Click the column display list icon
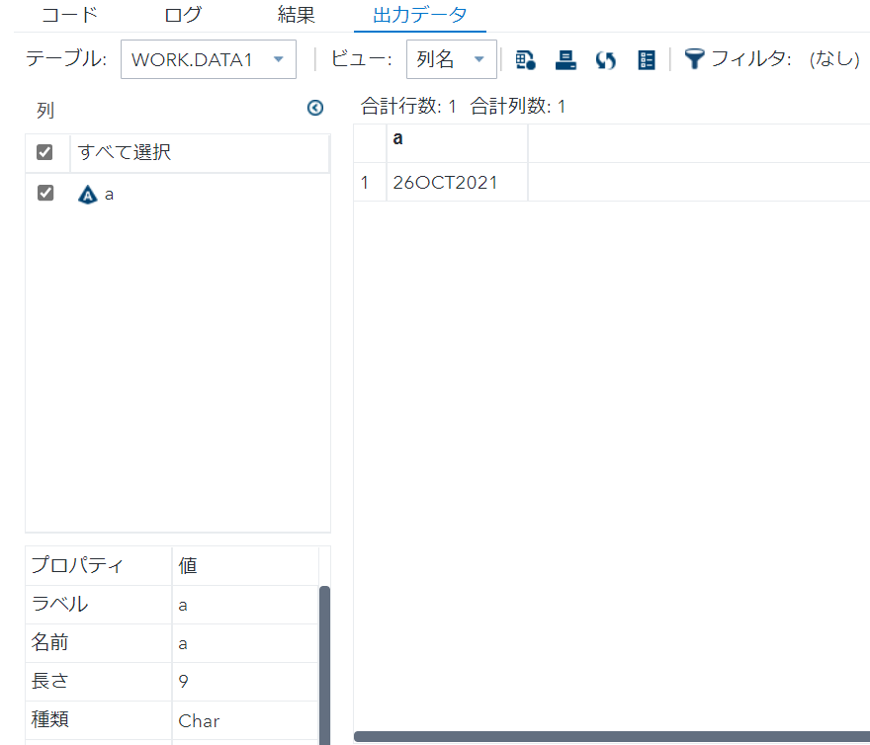870x745 pixels. tap(647, 60)
